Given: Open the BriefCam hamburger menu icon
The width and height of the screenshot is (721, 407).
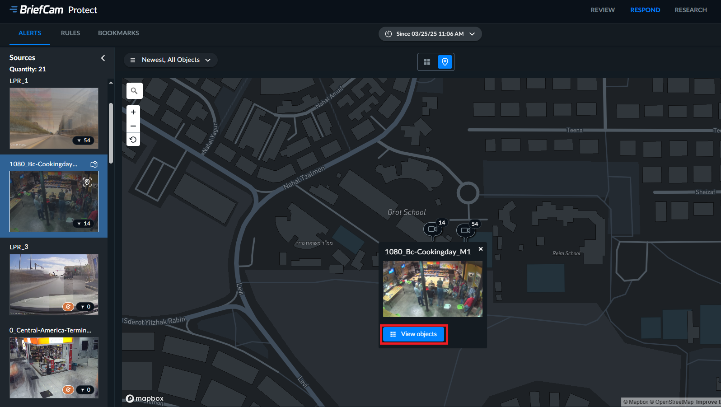Looking at the screenshot, I should 14,9.
